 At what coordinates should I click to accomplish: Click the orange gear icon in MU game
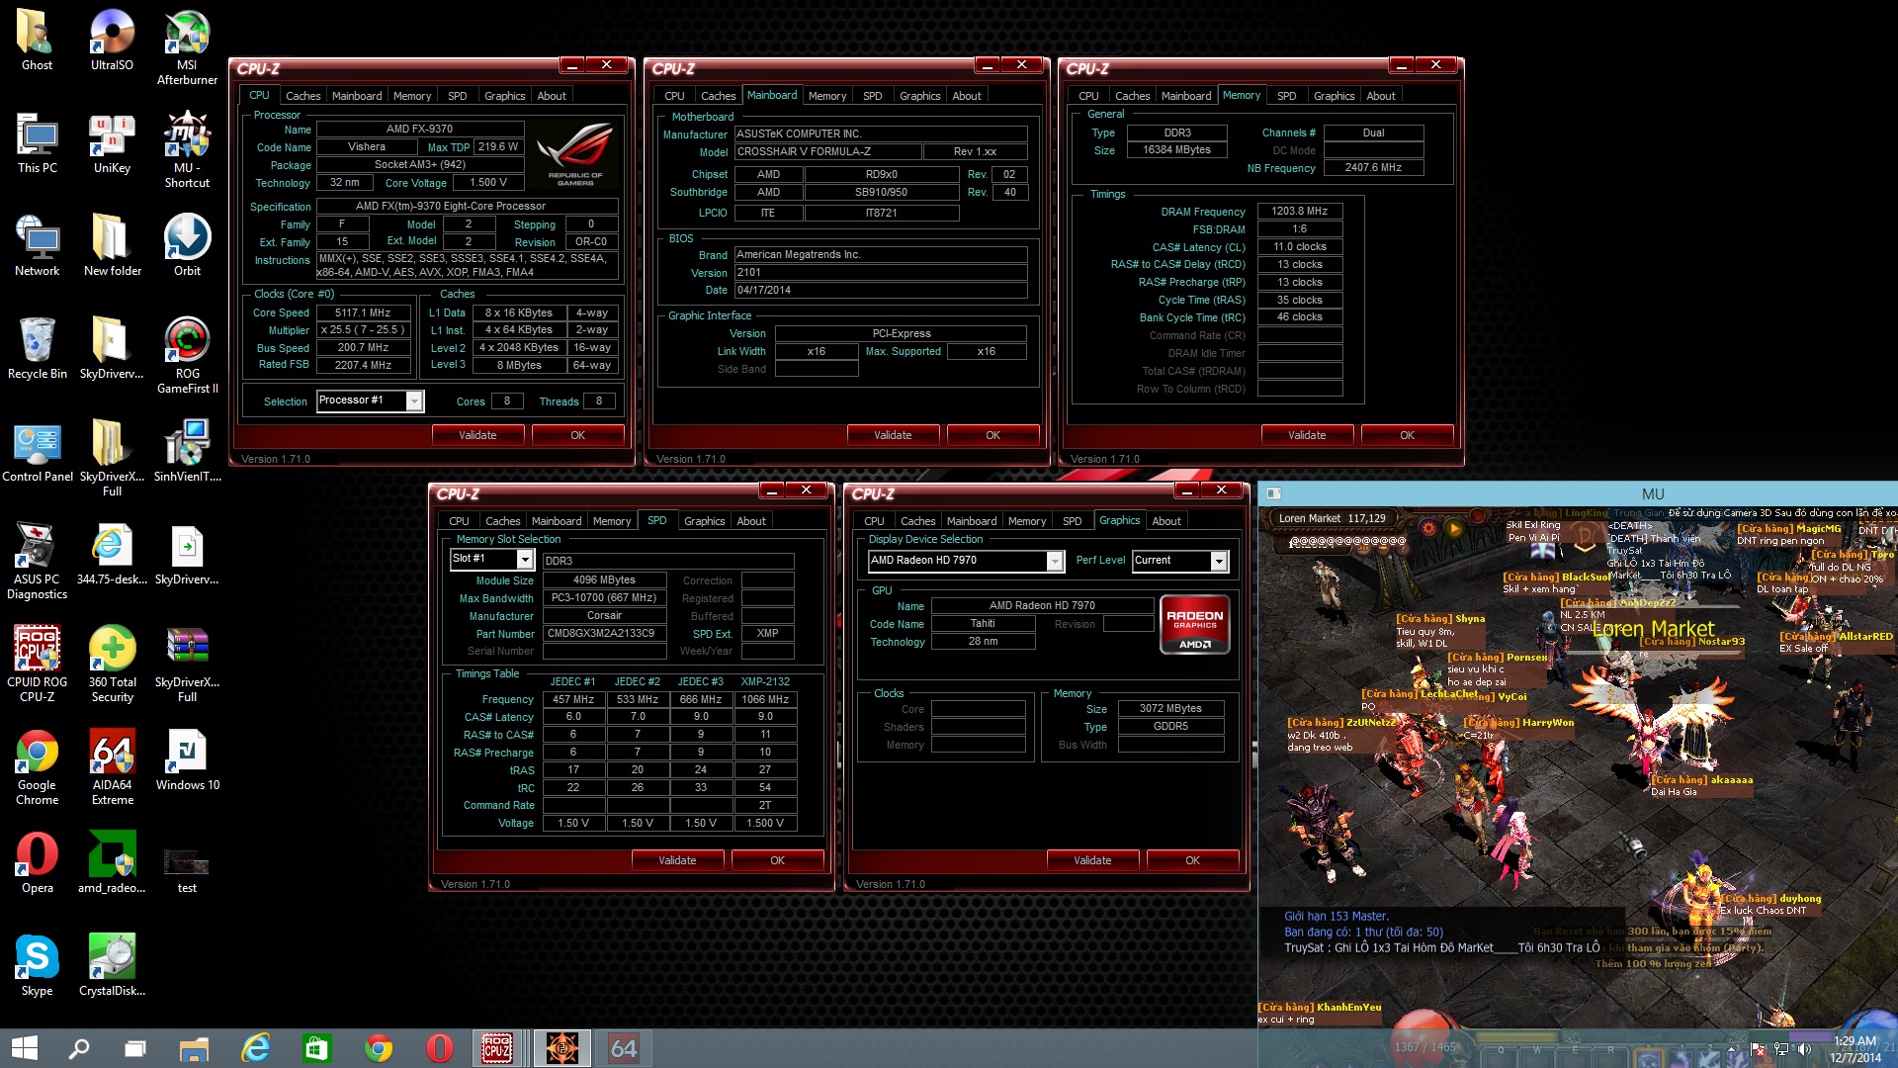pyautogui.click(x=1427, y=528)
